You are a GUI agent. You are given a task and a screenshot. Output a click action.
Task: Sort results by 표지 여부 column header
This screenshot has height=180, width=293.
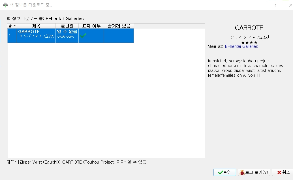91,26
